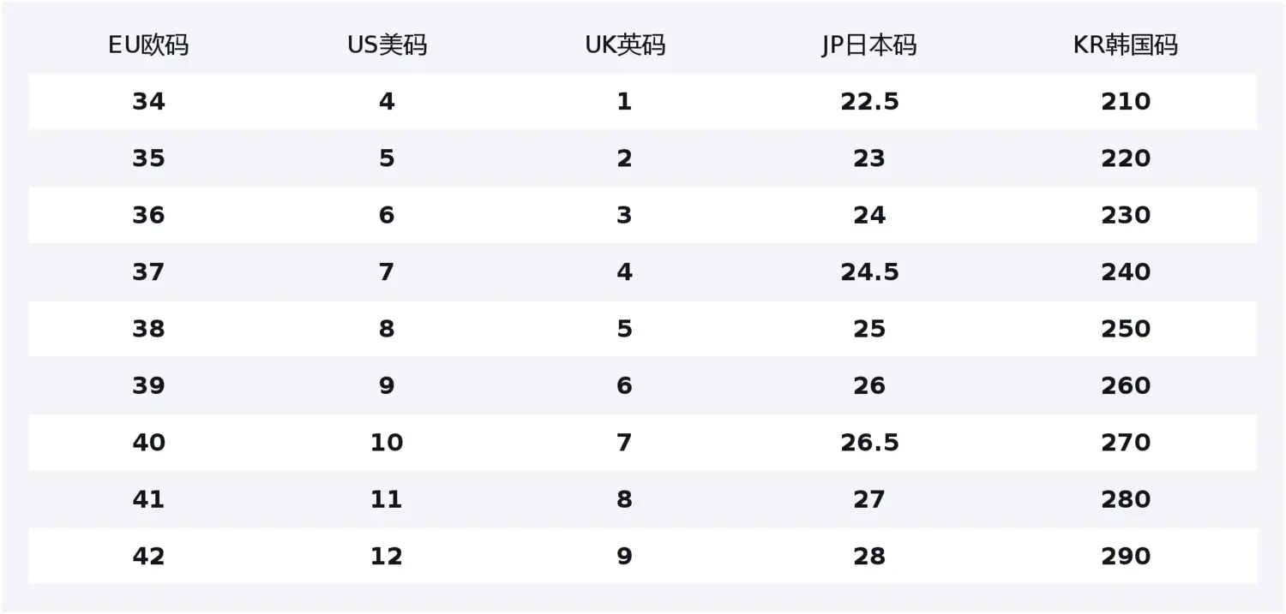Click the US美码 column header
The width and height of the screenshot is (1286, 614).
387,45
